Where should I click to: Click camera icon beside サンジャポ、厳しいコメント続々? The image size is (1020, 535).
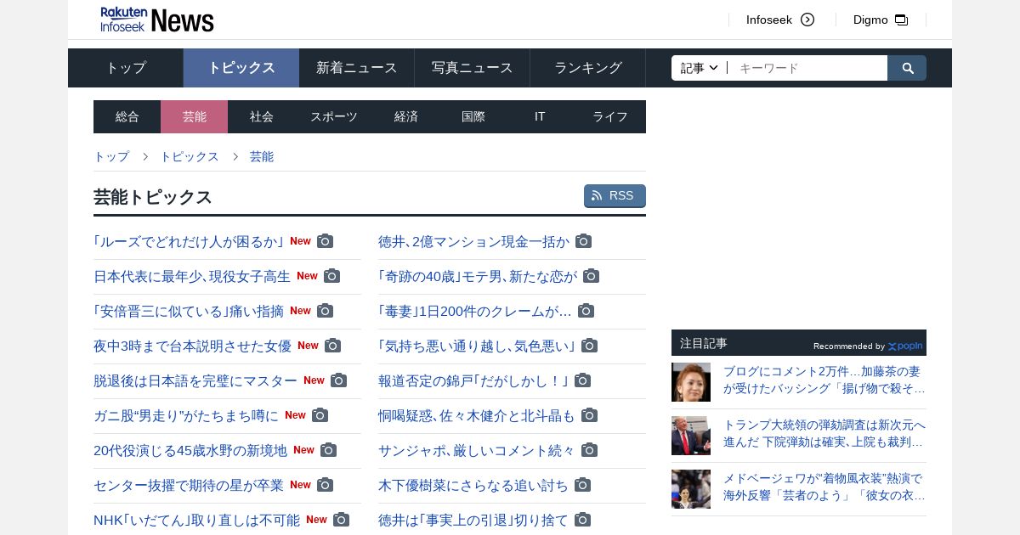click(x=590, y=450)
